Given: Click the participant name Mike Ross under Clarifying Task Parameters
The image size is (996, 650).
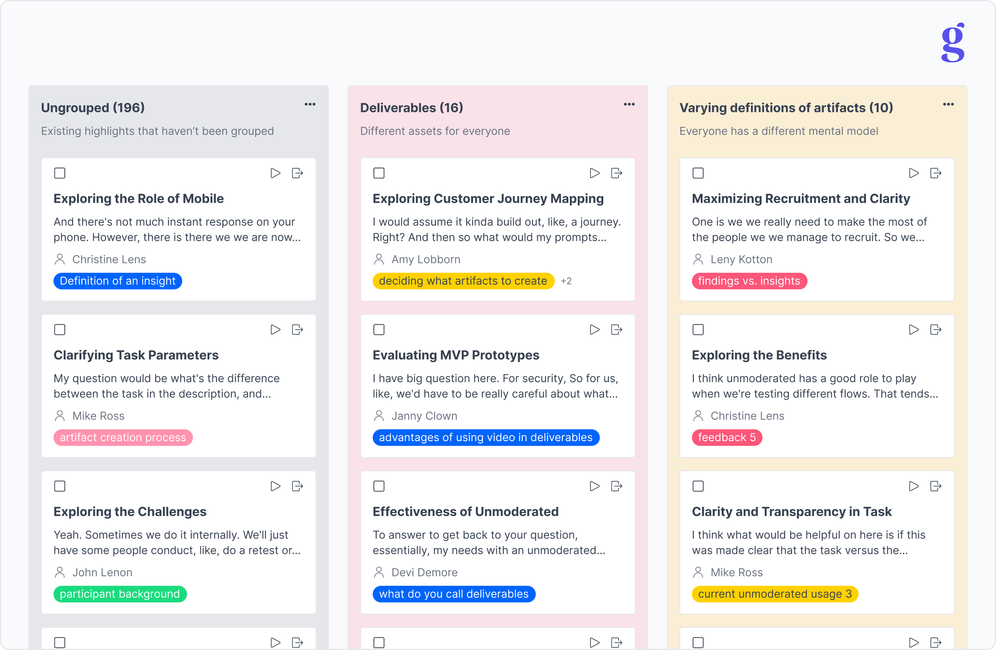Looking at the screenshot, I should pyautogui.click(x=98, y=416).
